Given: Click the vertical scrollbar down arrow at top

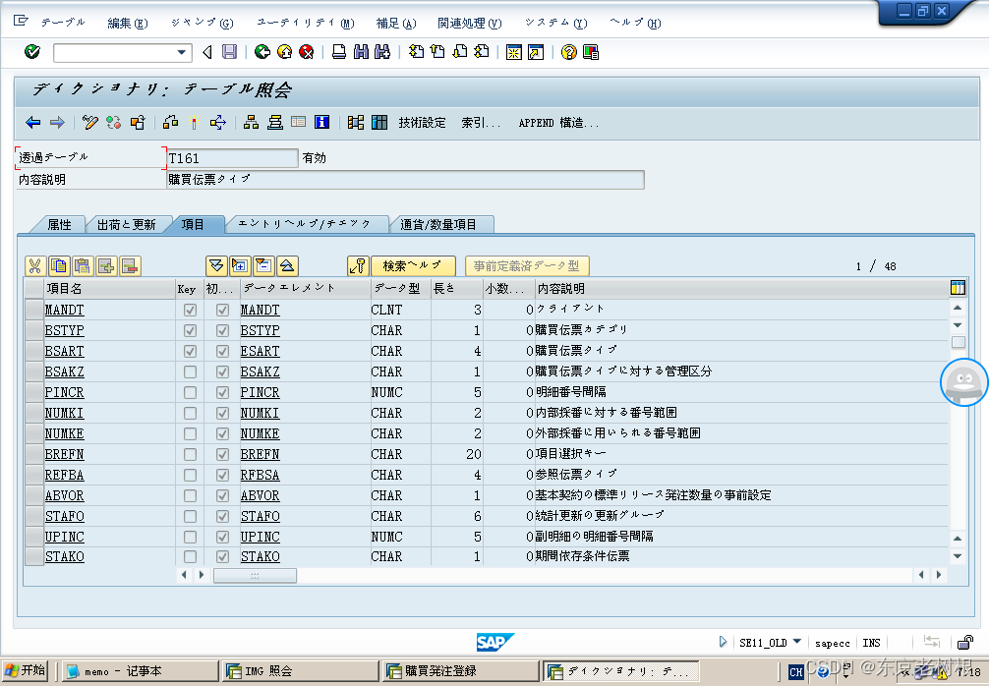Looking at the screenshot, I should [x=958, y=325].
